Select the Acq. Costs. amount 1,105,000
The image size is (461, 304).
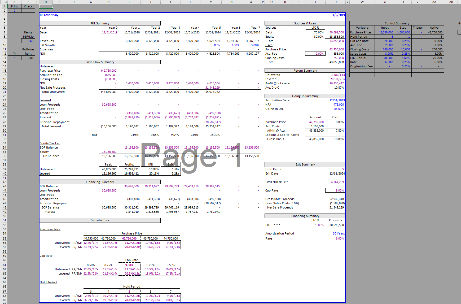(317, 126)
